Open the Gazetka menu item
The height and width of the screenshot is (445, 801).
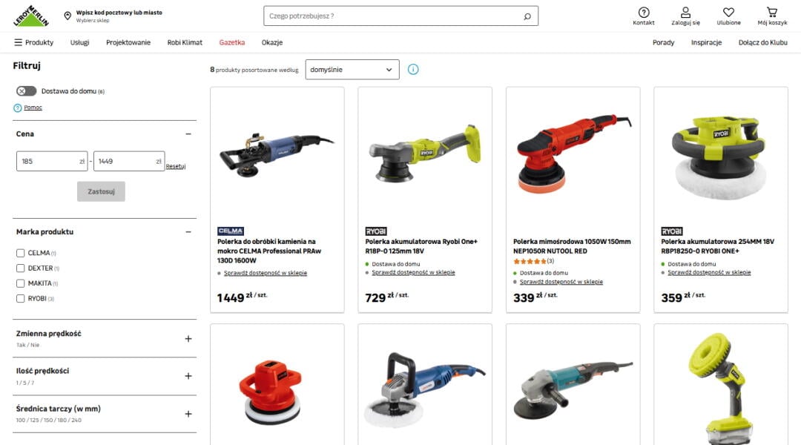(x=232, y=42)
